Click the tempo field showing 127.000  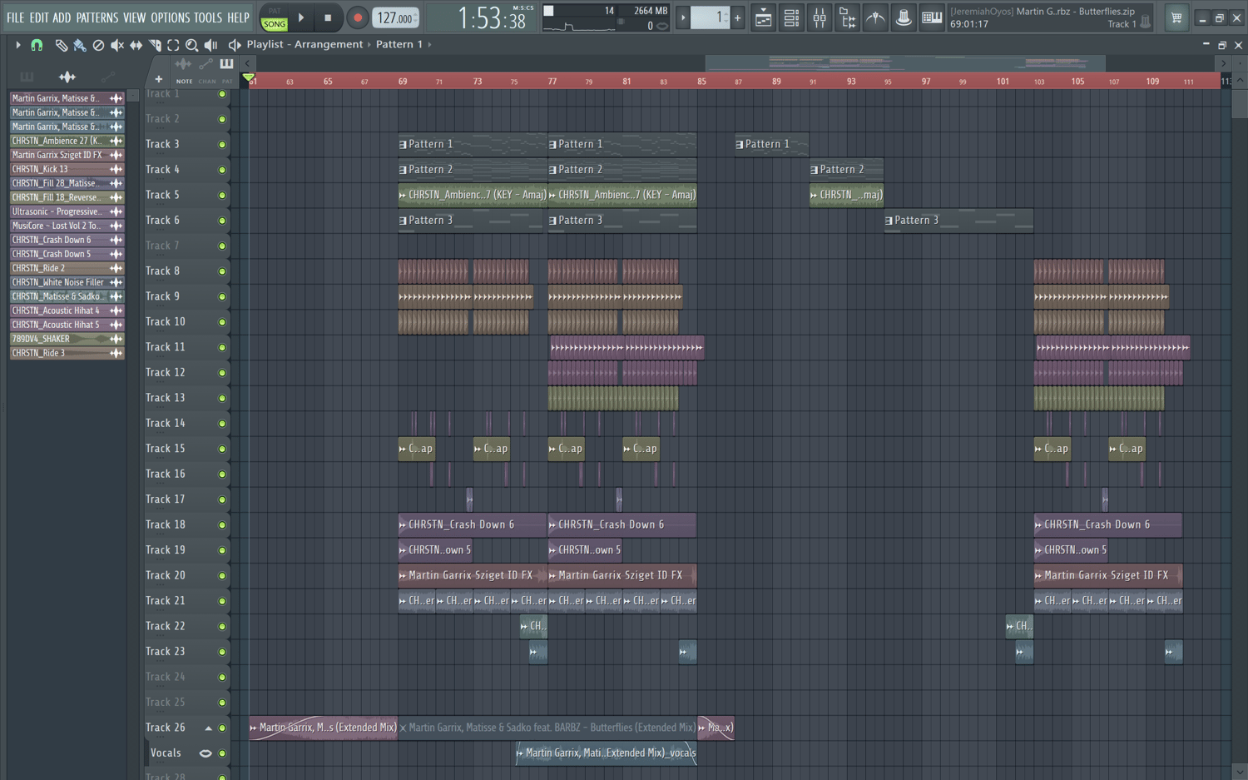click(395, 17)
